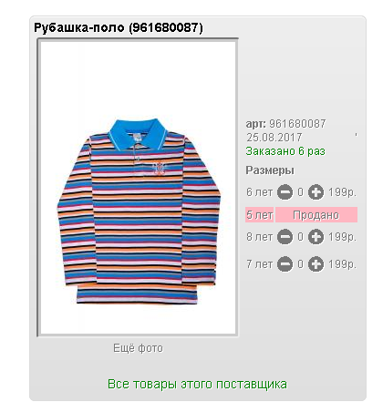Decrease quantity for size 6 лет
The width and height of the screenshot is (383, 402).
click(x=285, y=192)
